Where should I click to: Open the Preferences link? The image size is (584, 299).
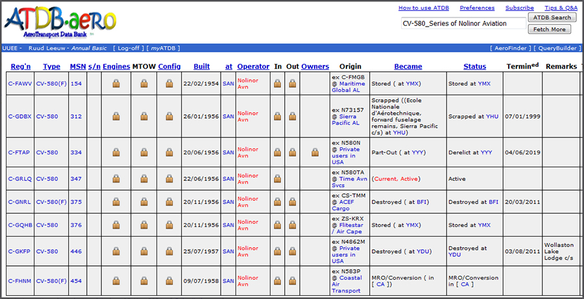pos(477,8)
